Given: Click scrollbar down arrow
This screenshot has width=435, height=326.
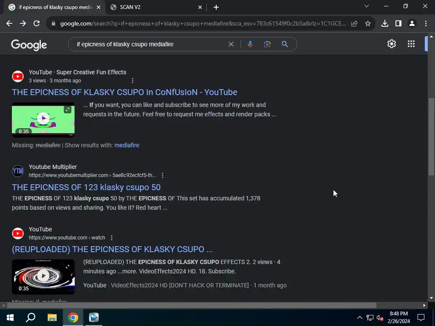Looking at the screenshot, I should (431, 298).
